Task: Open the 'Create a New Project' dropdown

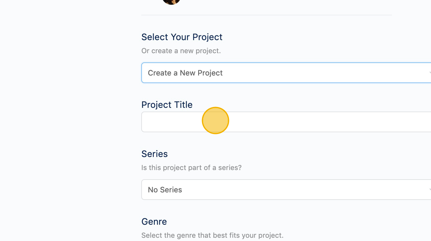Action: (x=285, y=73)
